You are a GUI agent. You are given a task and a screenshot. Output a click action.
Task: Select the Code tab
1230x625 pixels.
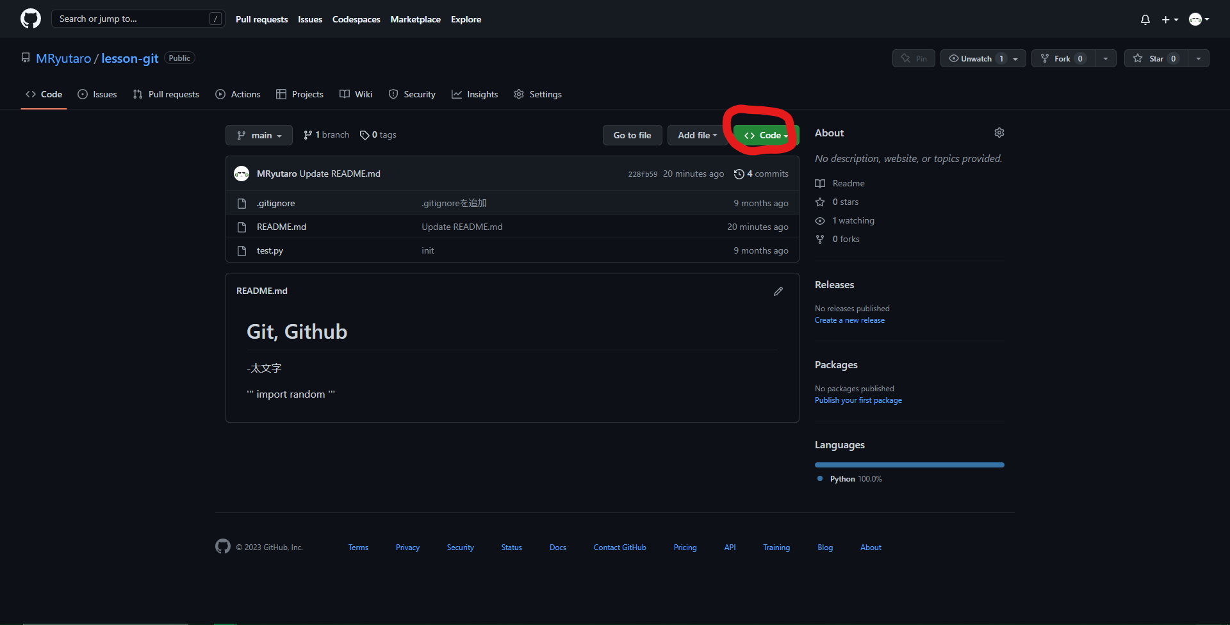[x=44, y=94]
